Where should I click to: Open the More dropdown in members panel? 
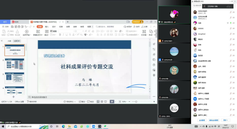(x=225, y=120)
